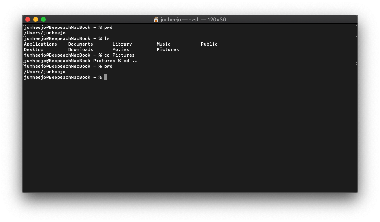Screen dimensions: 380x222
Task: Click the 'Applications' directory name
Action: coord(40,44)
